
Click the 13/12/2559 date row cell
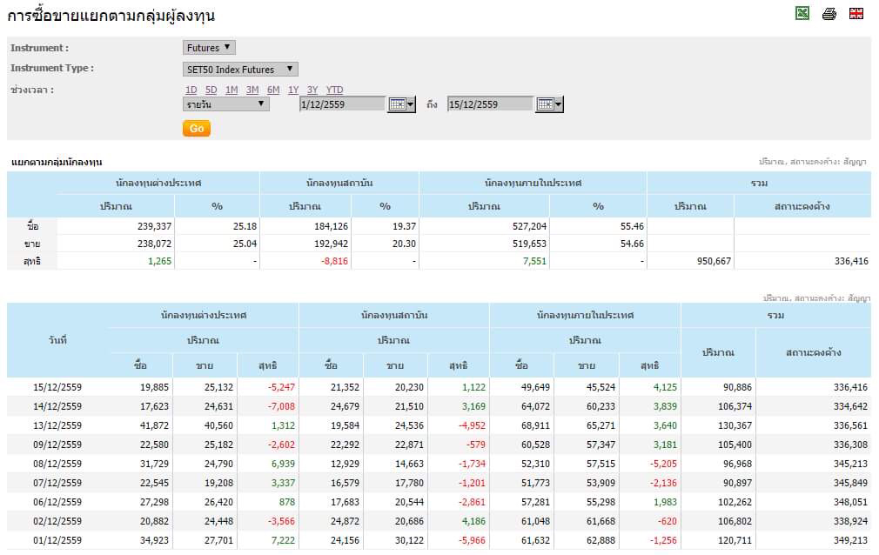tap(57, 425)
